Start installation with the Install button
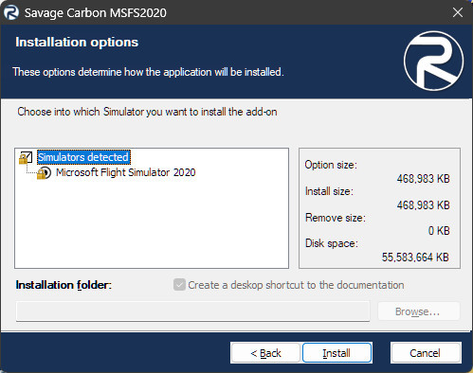The height and width of the screenshot is (373, 473). [x=337, y=353]
